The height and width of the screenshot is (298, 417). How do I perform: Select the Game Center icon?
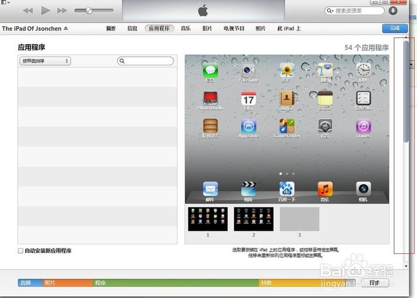(x=287, y=126)
